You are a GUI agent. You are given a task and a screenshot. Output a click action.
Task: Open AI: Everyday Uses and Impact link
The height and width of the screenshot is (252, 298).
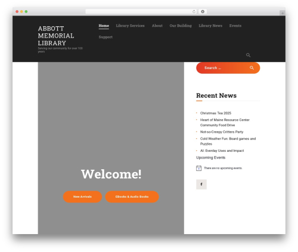(x=222, y=151)
